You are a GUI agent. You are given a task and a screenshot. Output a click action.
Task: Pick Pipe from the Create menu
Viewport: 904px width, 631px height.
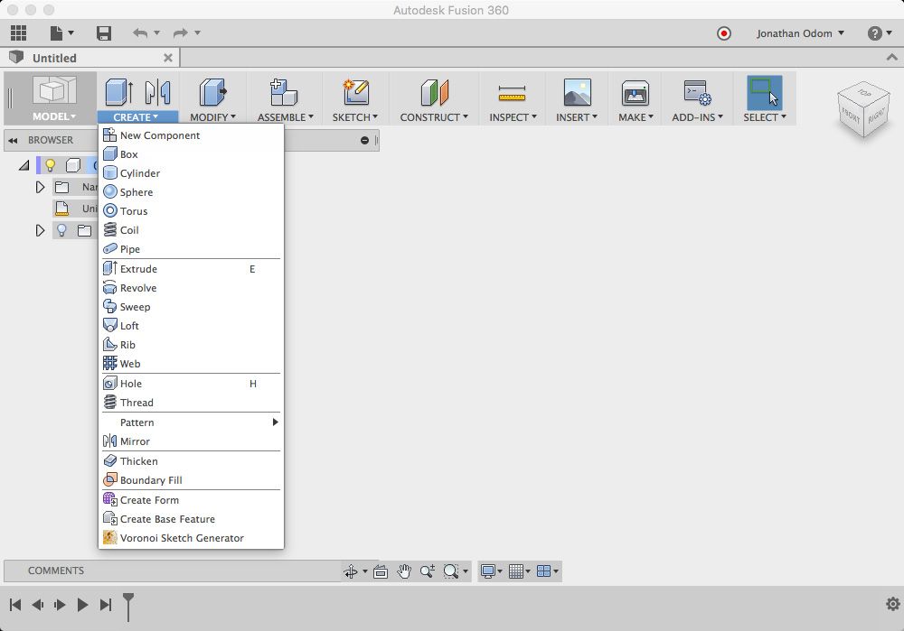(192, 249)
